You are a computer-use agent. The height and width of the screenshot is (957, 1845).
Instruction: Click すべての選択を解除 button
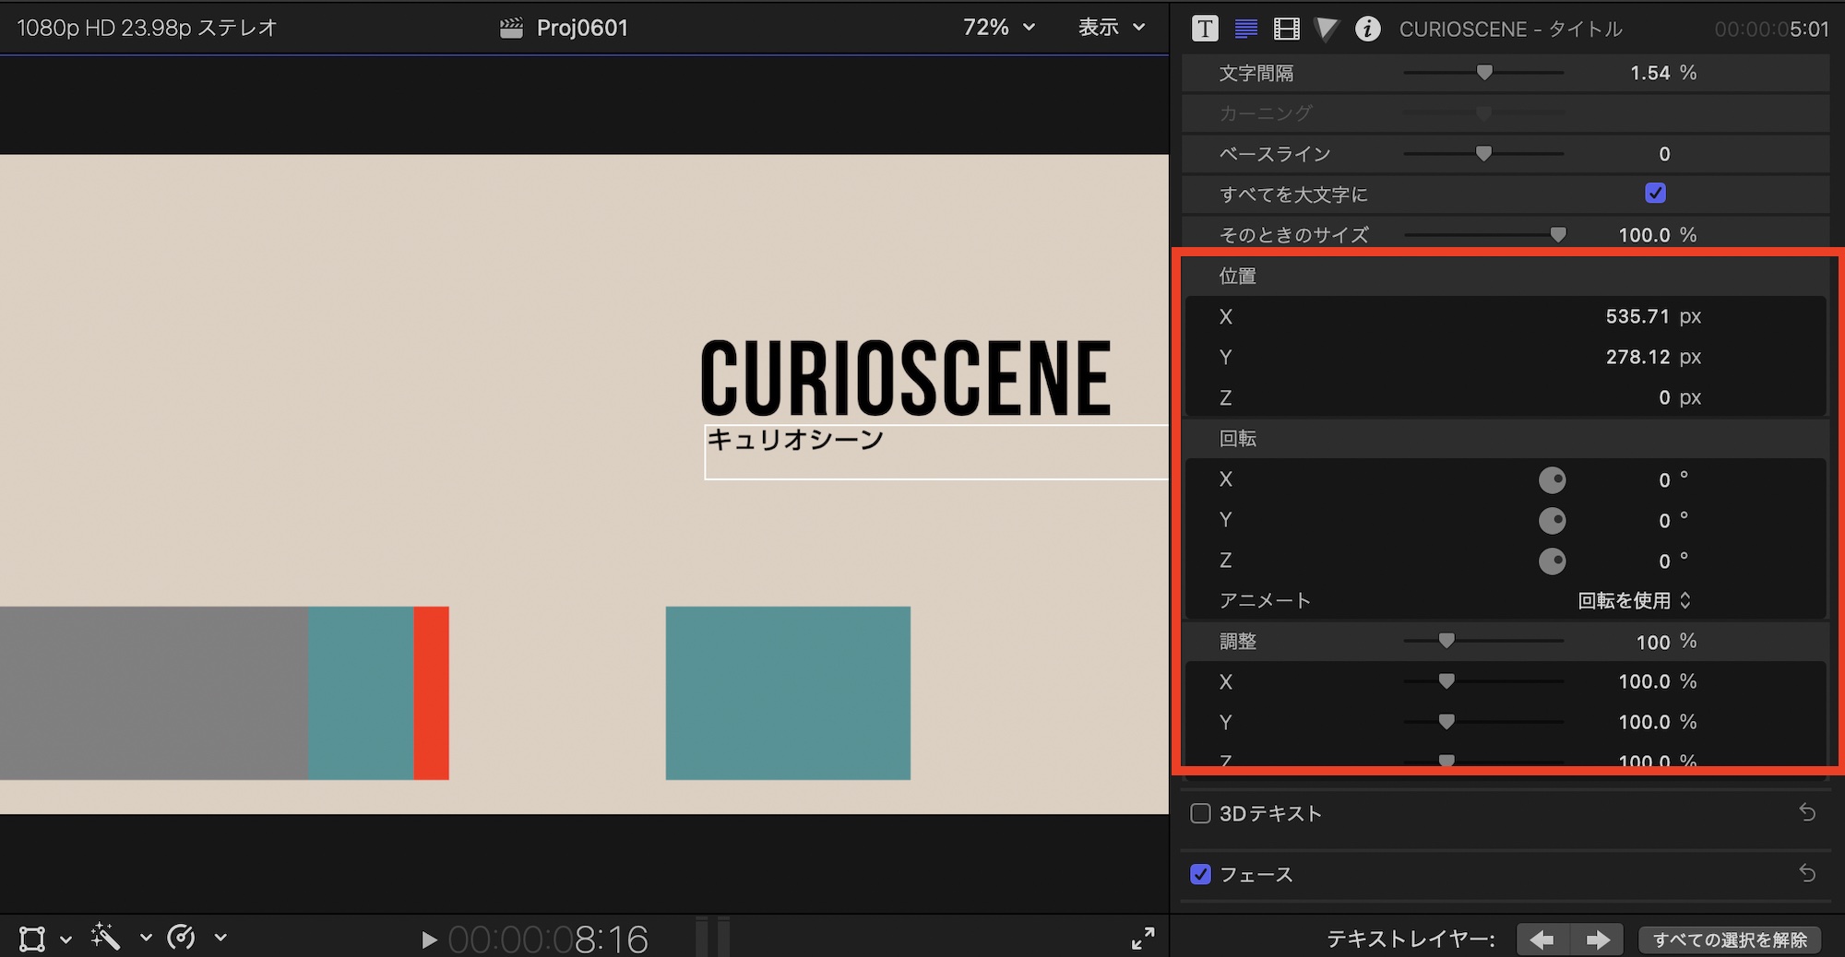[x=1729, y=939]
